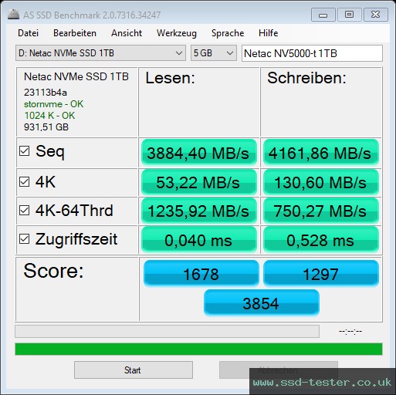Click the firmware text 23113b4a
The height and width of the screenshot is (395, 396).
point(46,93)
